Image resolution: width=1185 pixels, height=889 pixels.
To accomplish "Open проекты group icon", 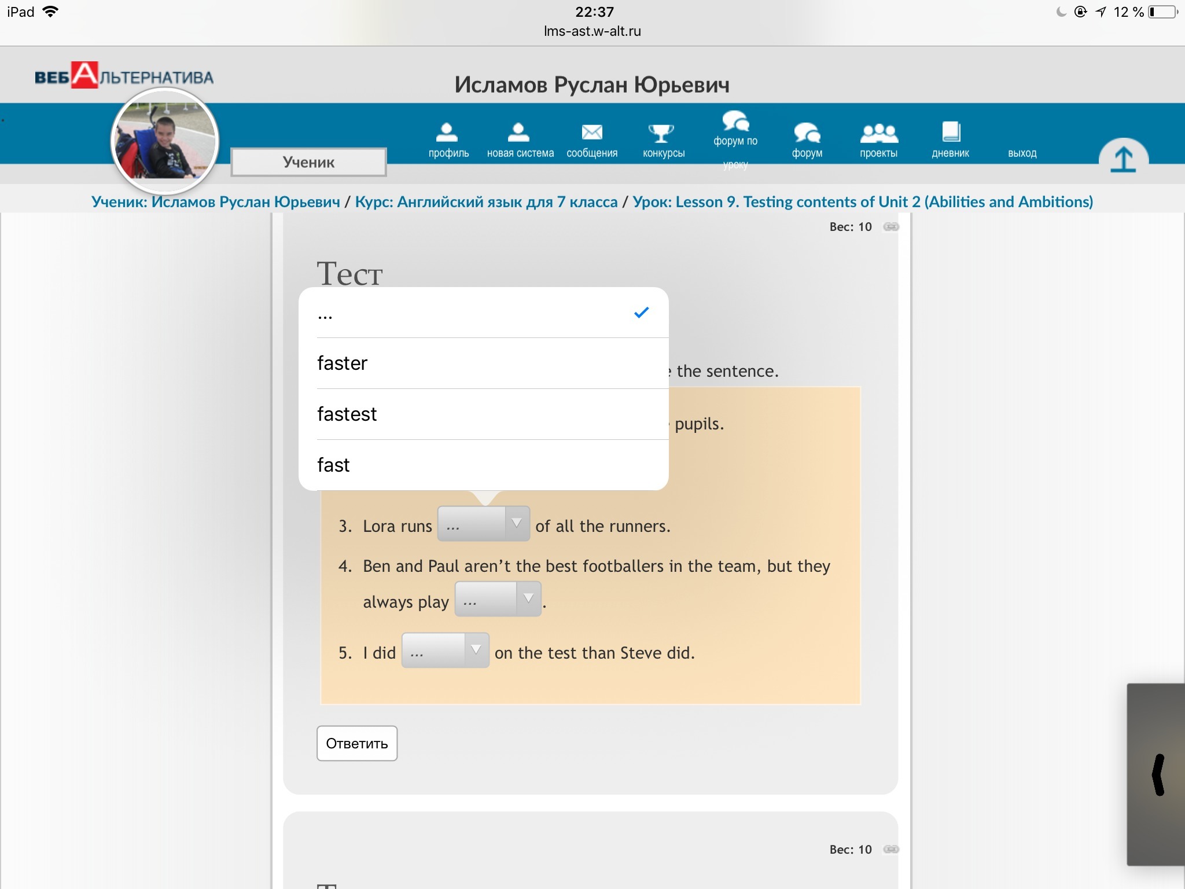I will (878, 133).
